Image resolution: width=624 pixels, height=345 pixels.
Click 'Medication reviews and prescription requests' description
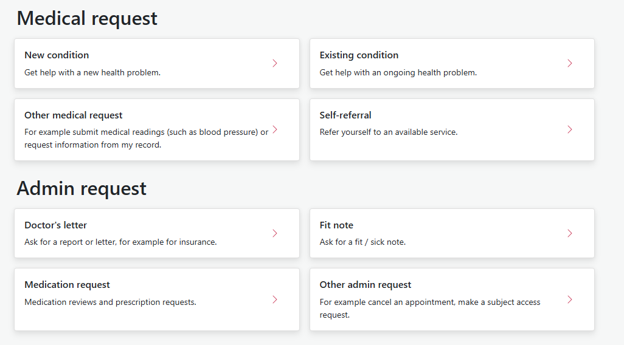pos(110,302)
